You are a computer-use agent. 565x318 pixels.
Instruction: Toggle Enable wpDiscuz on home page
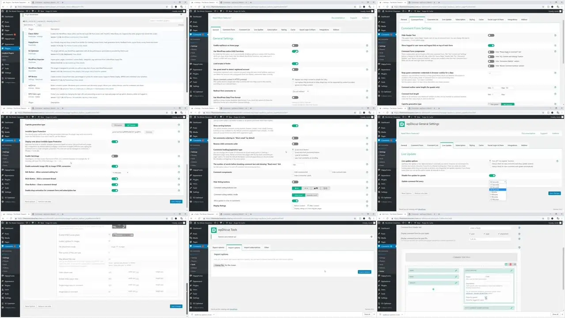click(295, 45)
